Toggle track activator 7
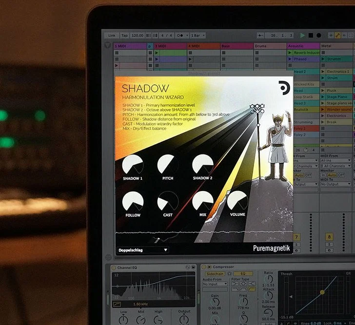 (296, 237)
